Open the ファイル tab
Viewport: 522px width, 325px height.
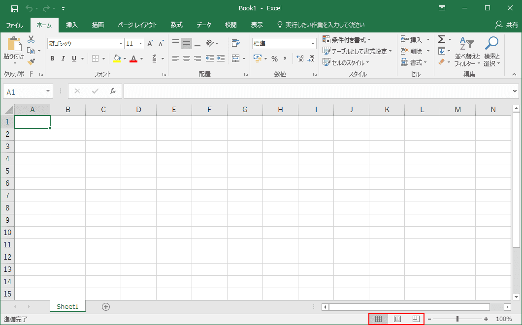[x=15, y=25]
